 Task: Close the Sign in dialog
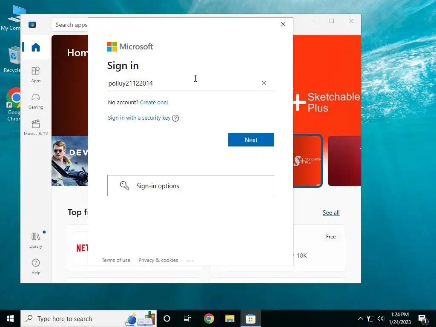(283, 24)
